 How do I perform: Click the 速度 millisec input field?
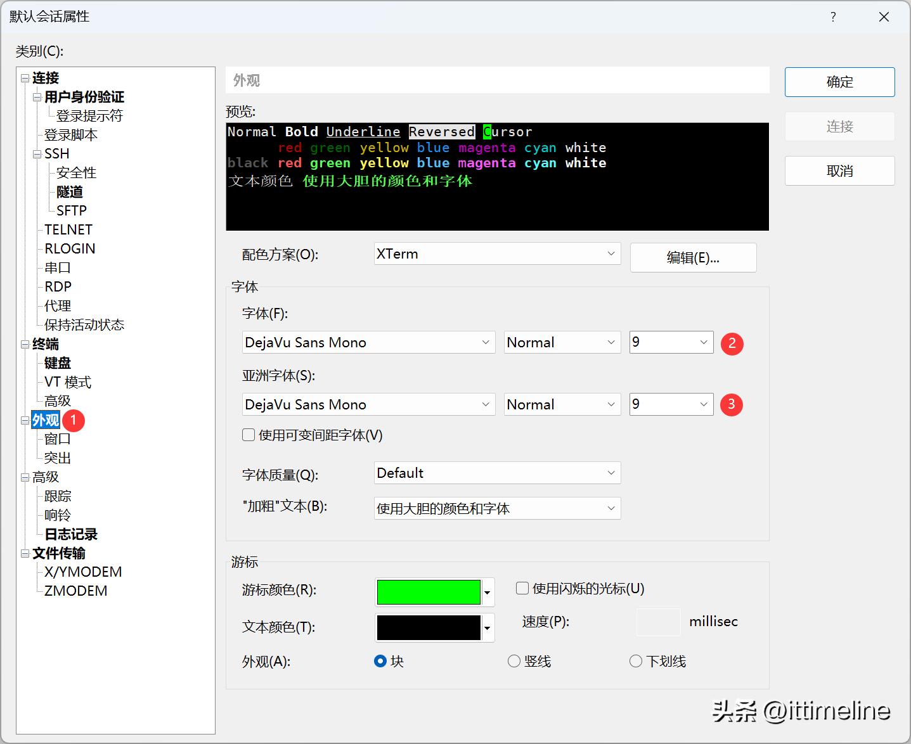pos(658,622)
